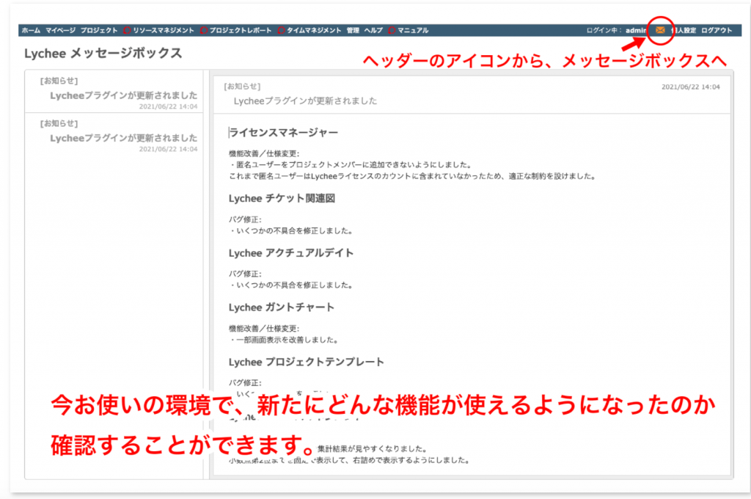
Task: Click the Lychee プロジェクトテンプレート heading
Action: 306,362
